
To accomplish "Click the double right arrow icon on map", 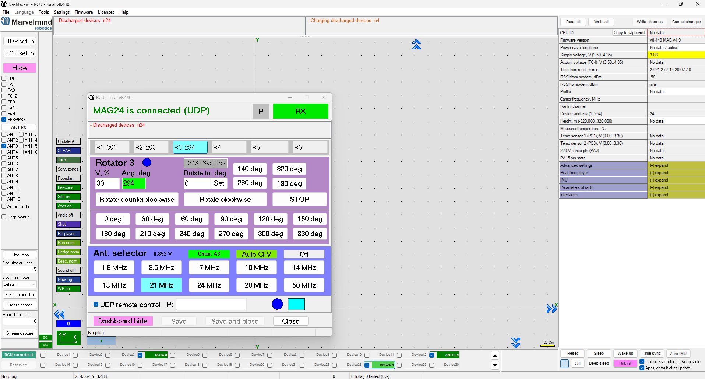I will [551, 309].
